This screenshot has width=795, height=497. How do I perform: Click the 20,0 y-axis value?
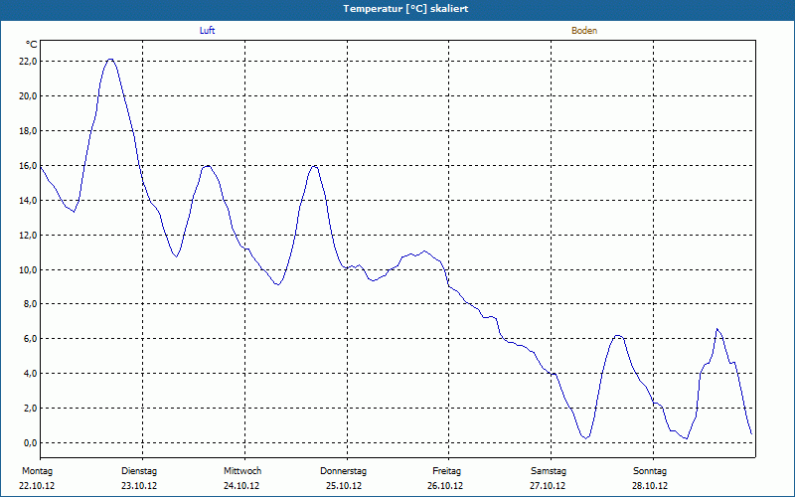tap(28, 95)
